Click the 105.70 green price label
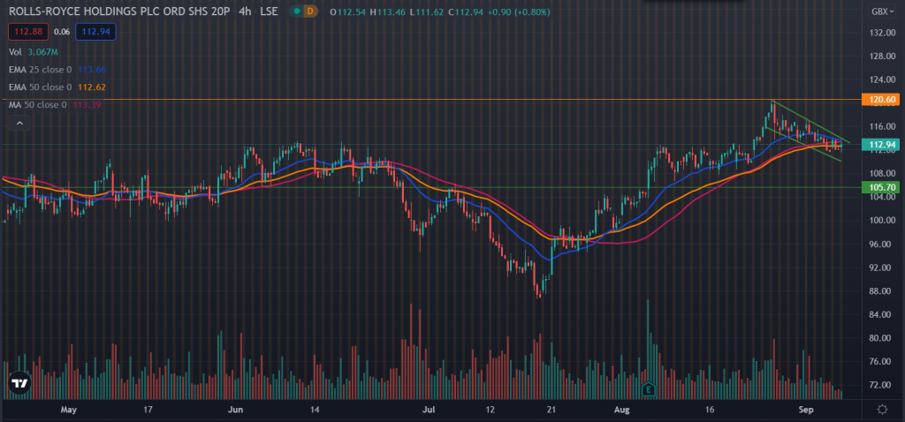 click(x=881, y=187)
